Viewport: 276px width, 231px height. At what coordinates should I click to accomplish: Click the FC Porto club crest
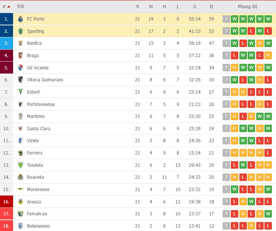[21, 19]
